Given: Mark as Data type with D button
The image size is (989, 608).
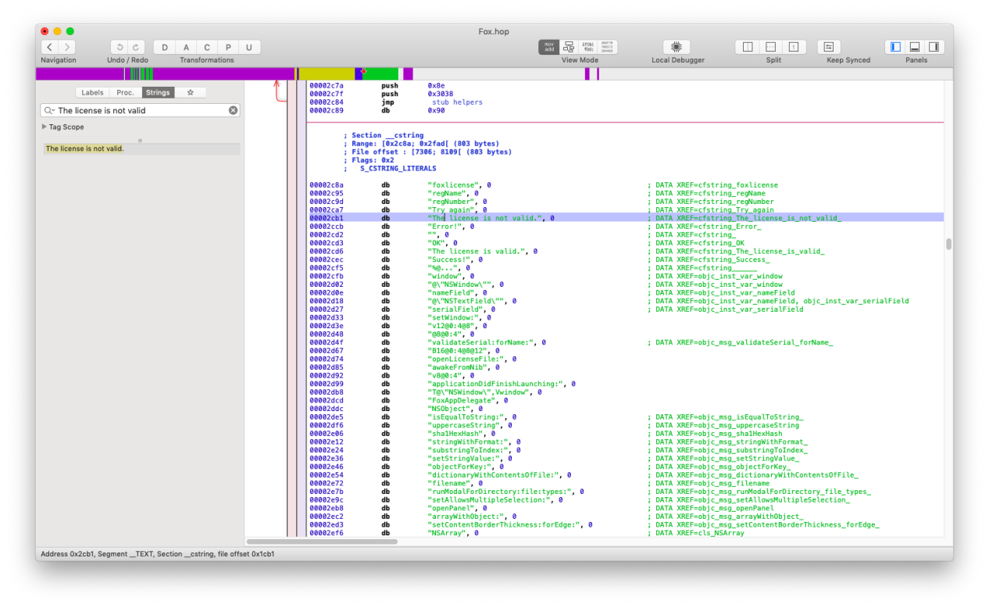Looking at the screenshot, I should pyautogui.click(x=164, y=48).
